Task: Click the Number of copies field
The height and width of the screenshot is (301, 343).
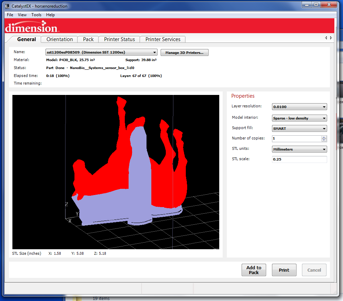Action: coord(296,138)
